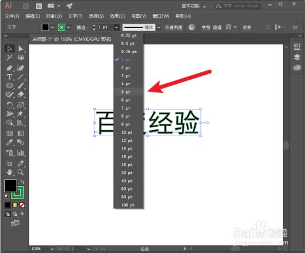Select the Curvature tool

point(21,68)
